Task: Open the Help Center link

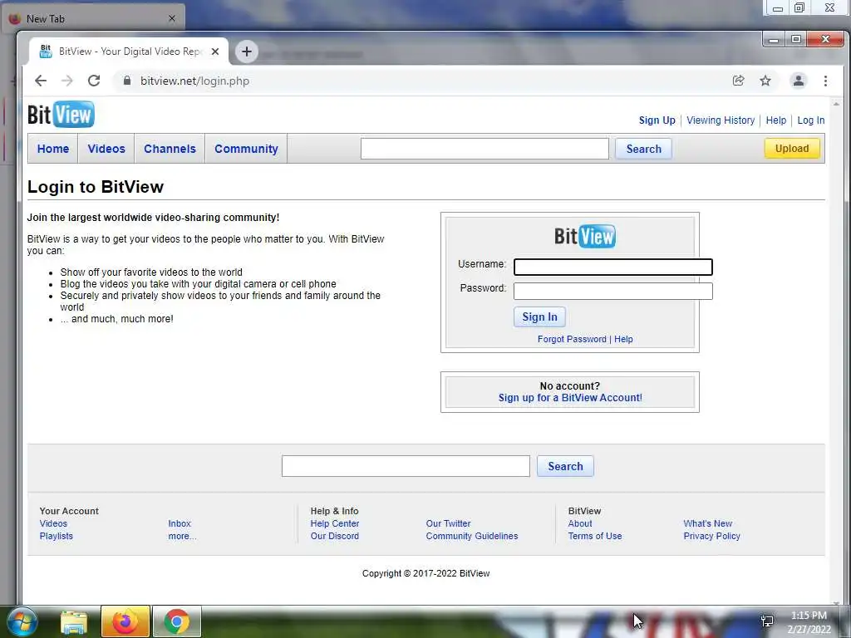Action: click(335, 523)
